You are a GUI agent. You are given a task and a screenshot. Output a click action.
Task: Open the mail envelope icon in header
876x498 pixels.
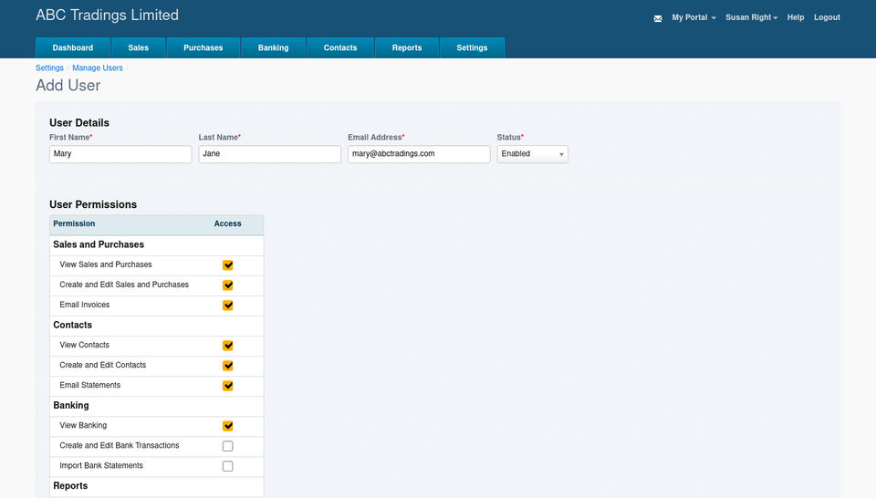pyautogui.click(x=658, y=18)
